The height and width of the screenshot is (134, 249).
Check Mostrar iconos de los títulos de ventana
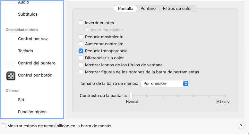[81, 65]
